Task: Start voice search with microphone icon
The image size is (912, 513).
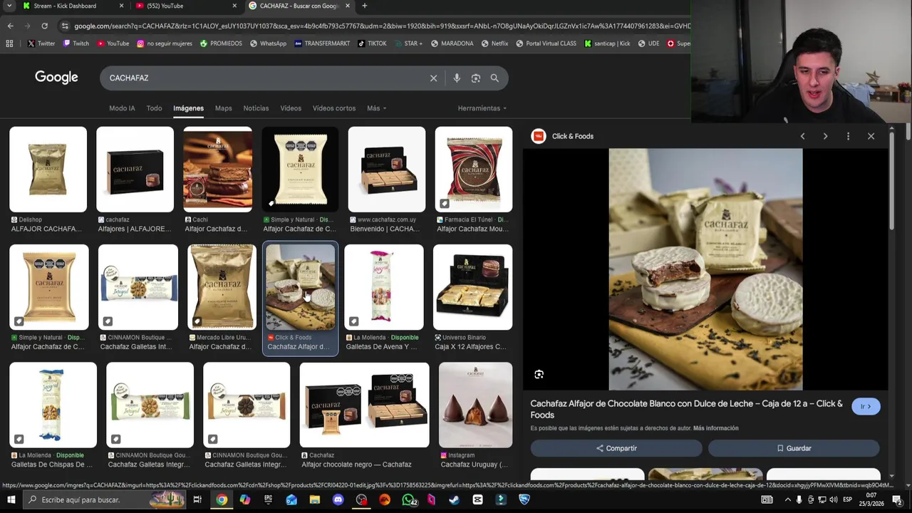Action: [x=457, y=78]
